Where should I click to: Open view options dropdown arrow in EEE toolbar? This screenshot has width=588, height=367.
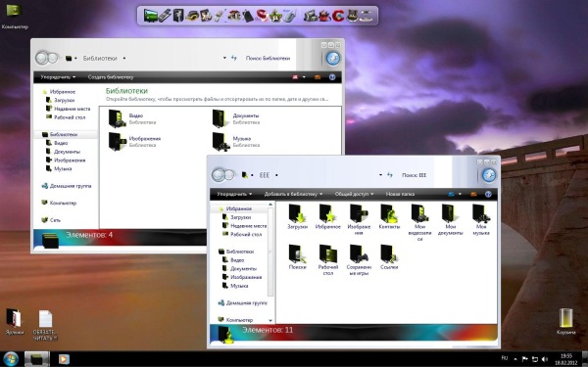461,194
